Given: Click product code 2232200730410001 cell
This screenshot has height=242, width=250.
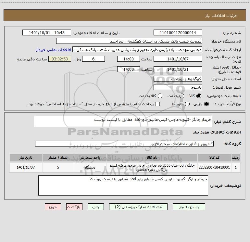Looking at the screenshot, I should coord(214,167).
